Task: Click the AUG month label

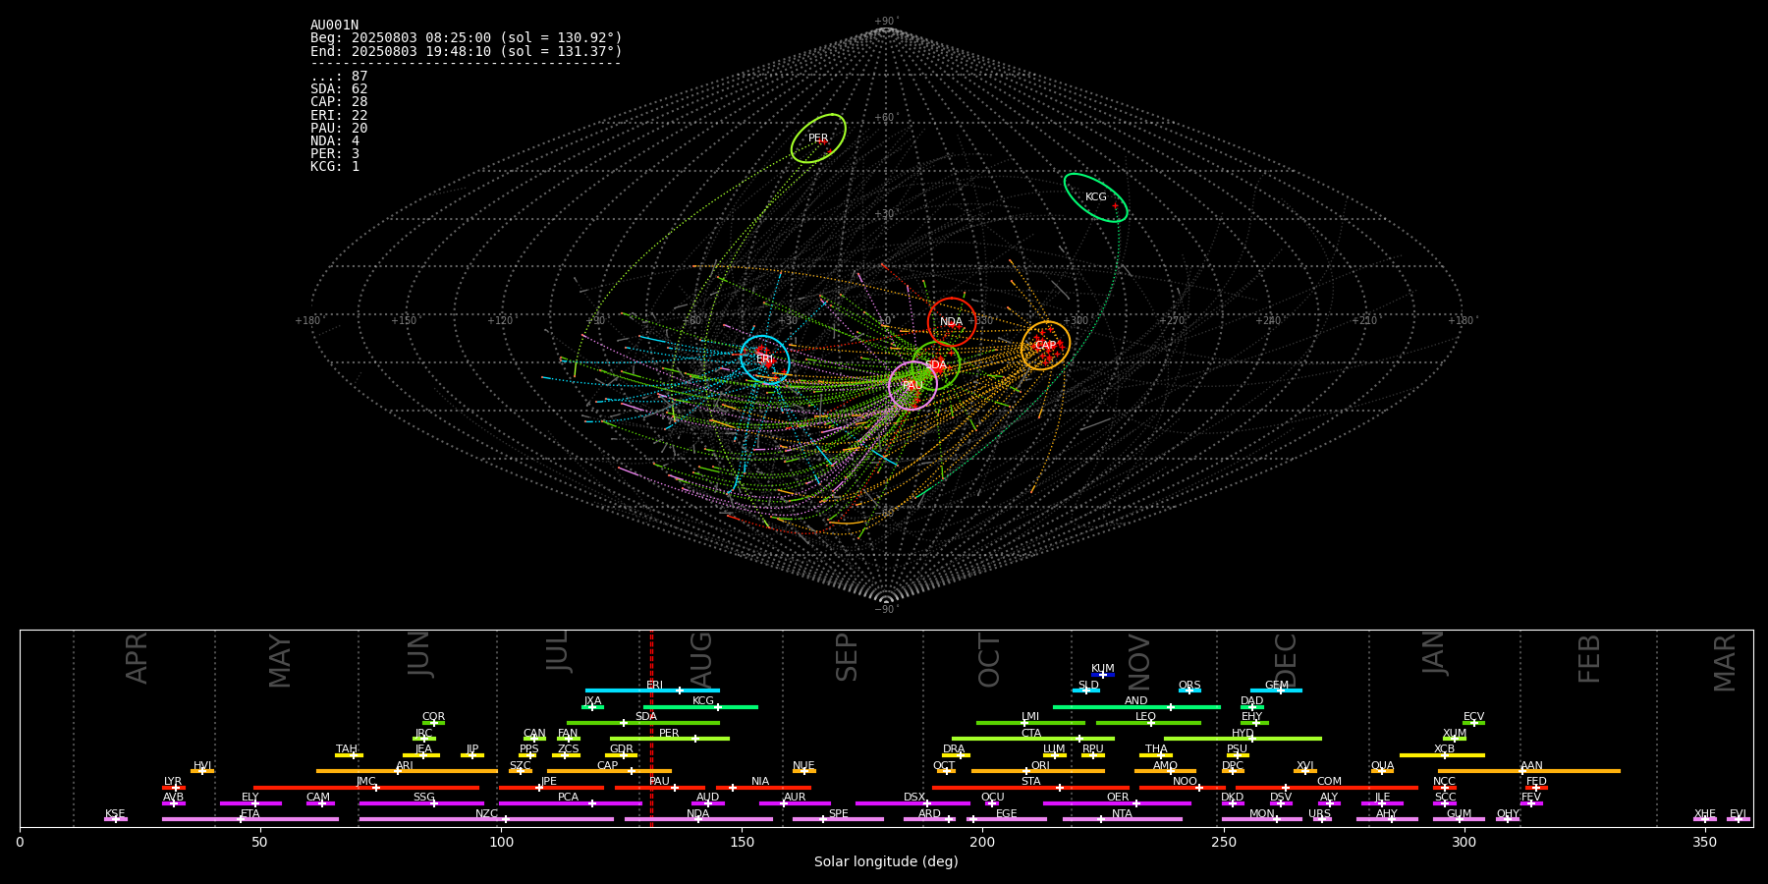Action: pos(701,659)
